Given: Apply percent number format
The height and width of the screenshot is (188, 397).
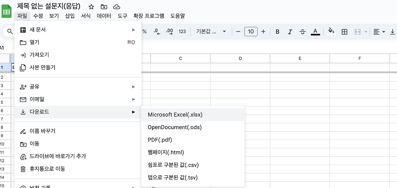Looking at the screenshot, I should tap(145, 31).
